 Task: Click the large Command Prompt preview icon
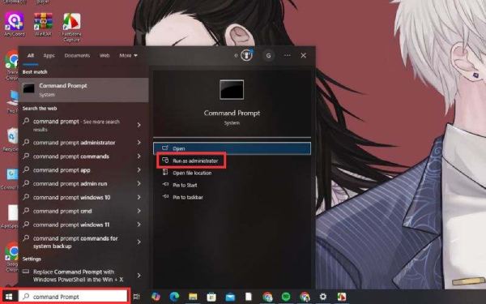[x=232, y=90]
